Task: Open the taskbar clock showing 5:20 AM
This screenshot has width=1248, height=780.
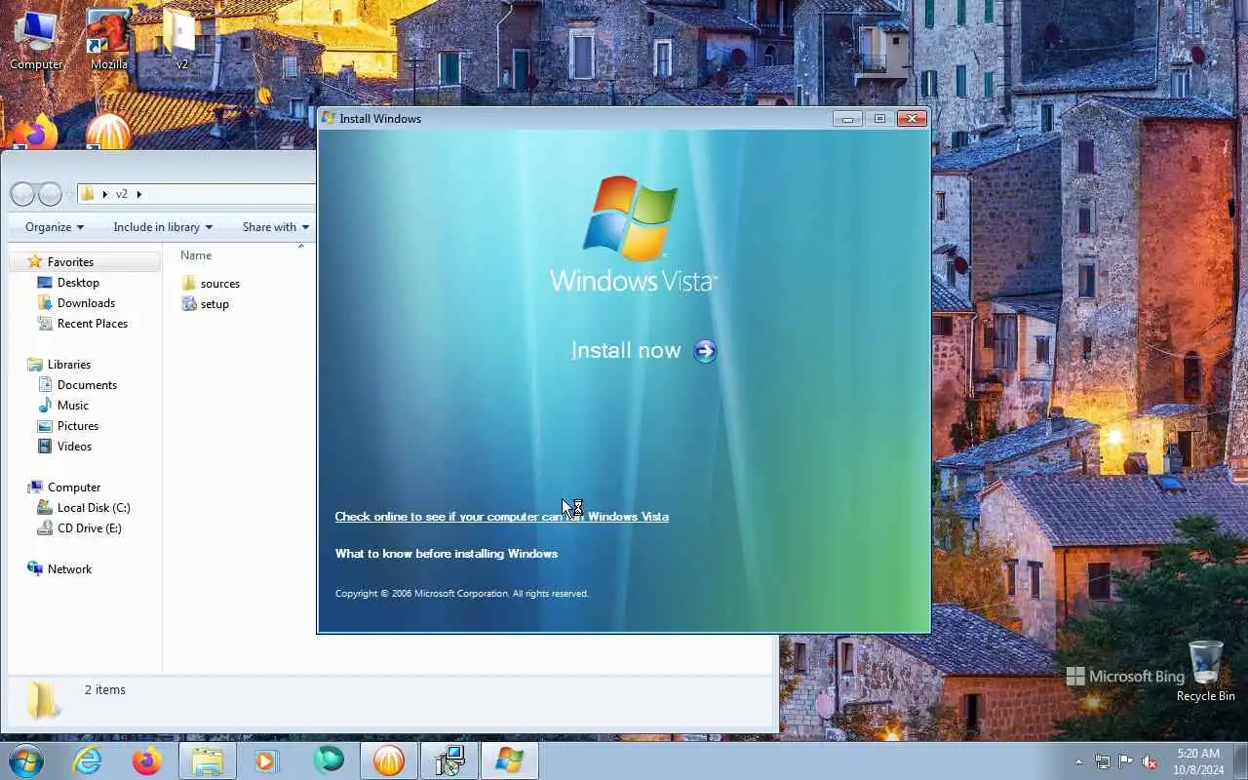Action: pos(1197,761)
